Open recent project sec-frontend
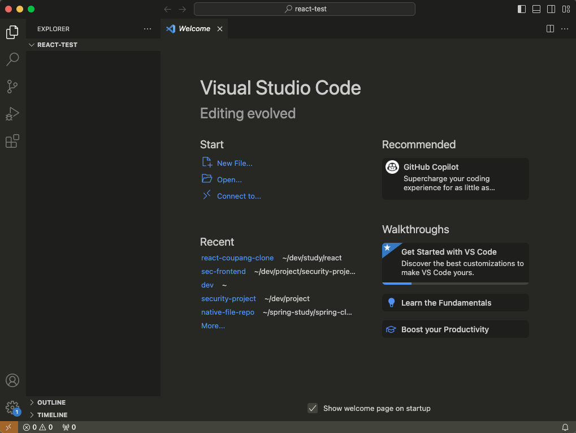Screen dimensions: 576x433 (x=223, y=272)
